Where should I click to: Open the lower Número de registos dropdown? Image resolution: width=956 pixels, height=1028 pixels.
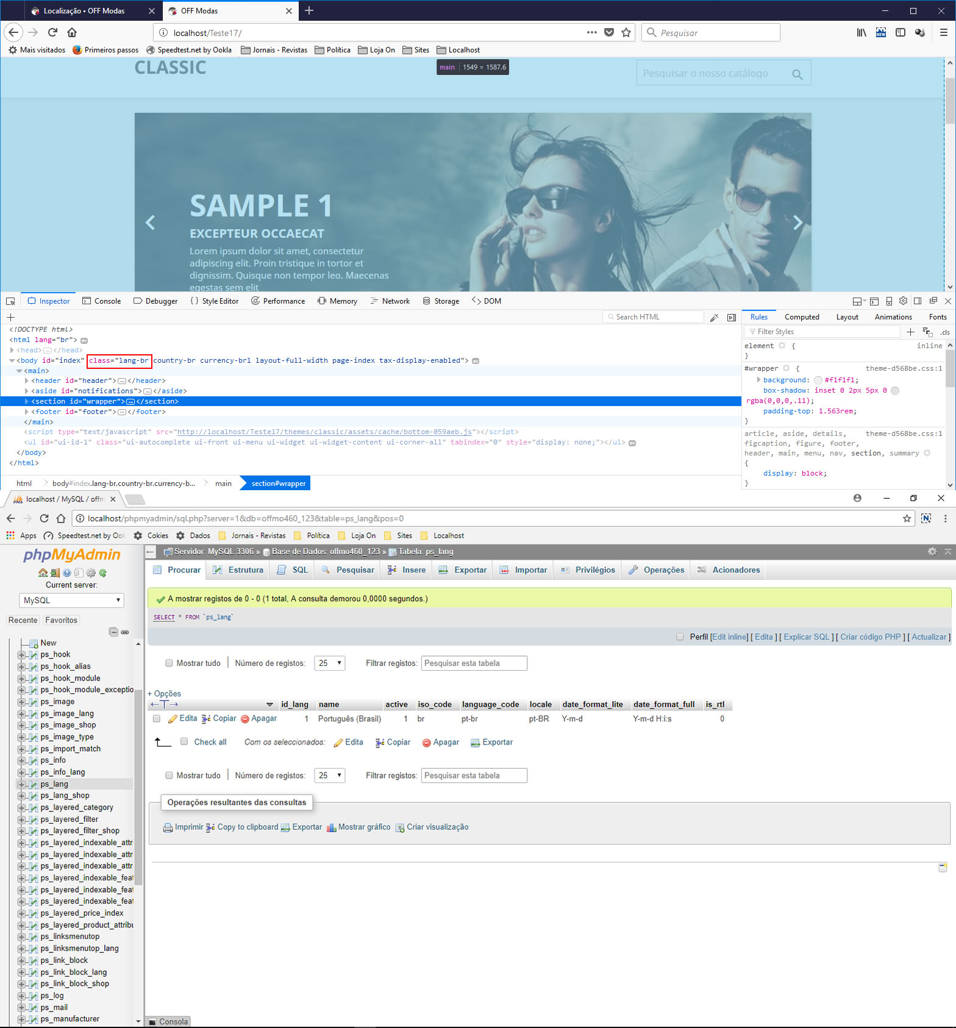pyautogui.click(x=330, y=776)
